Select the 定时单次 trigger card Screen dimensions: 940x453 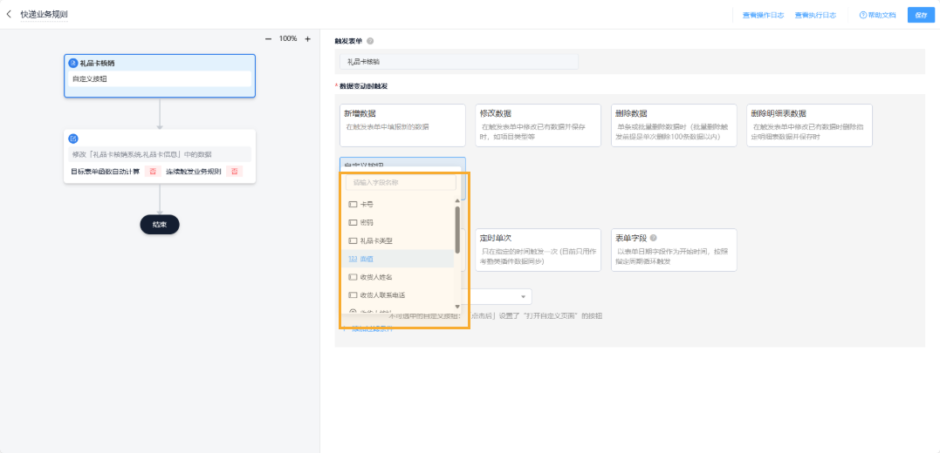pos(538,249)
